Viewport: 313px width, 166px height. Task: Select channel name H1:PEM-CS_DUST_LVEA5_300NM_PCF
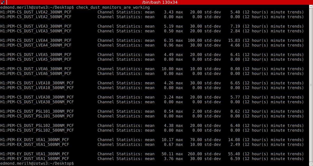(x=36, y=55)
